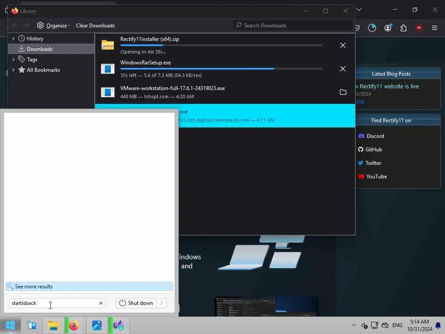This screenshot has height=334, width=445.
Task: Click the WindowsRarSetup download progress bar
Action: coord(221,69)
